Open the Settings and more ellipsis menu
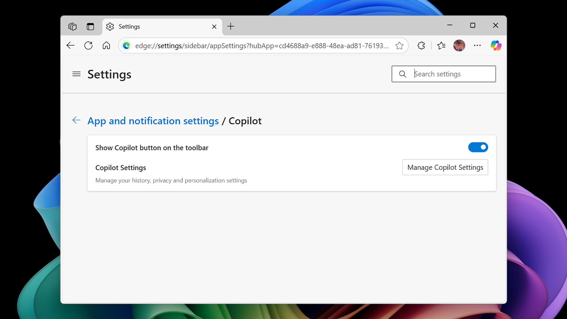Screen dimensions: 567x319 click(x=477, y=45)
